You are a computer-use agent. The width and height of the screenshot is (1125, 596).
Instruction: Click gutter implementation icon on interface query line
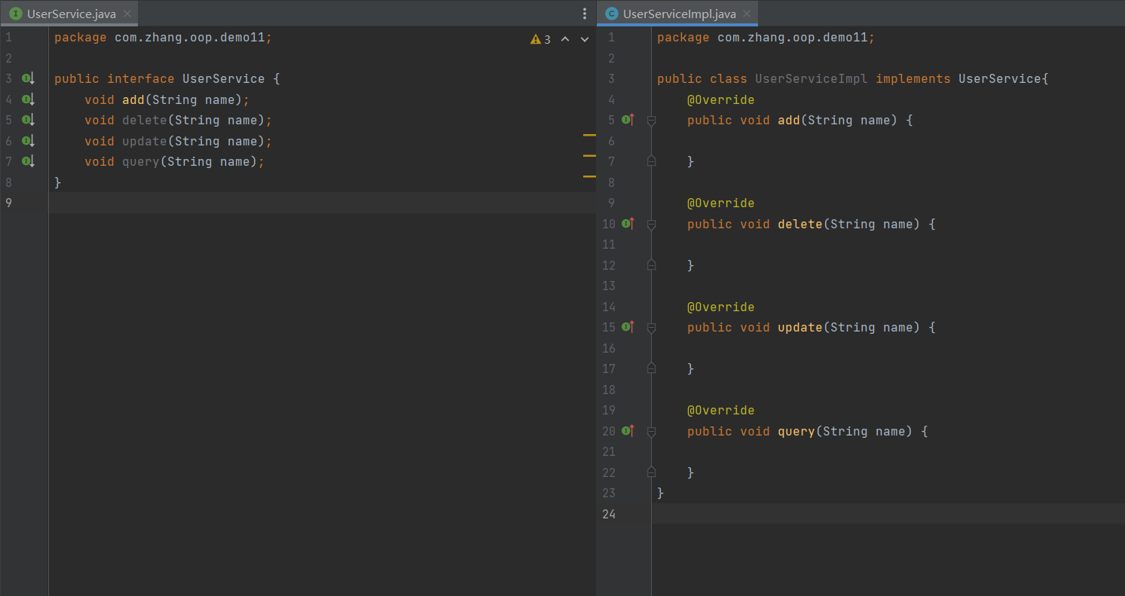point(28,161)
